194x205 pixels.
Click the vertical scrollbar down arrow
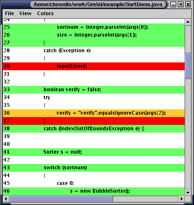click(188, 193)
